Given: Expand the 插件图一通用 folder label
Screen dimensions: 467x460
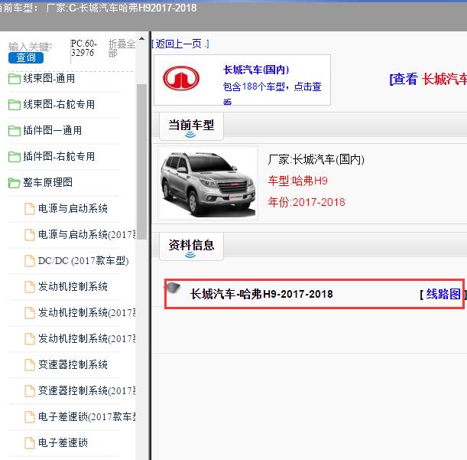Looking at the screenshot, I should [53, 130].
